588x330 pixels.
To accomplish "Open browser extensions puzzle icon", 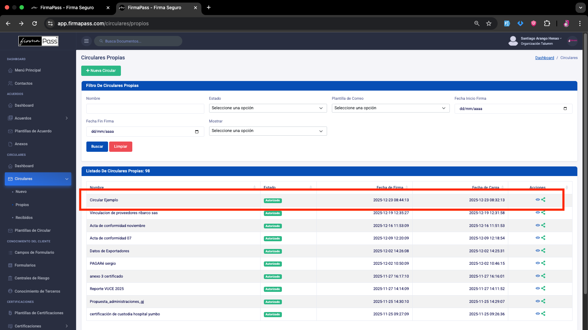I will [x=547, y=23].
